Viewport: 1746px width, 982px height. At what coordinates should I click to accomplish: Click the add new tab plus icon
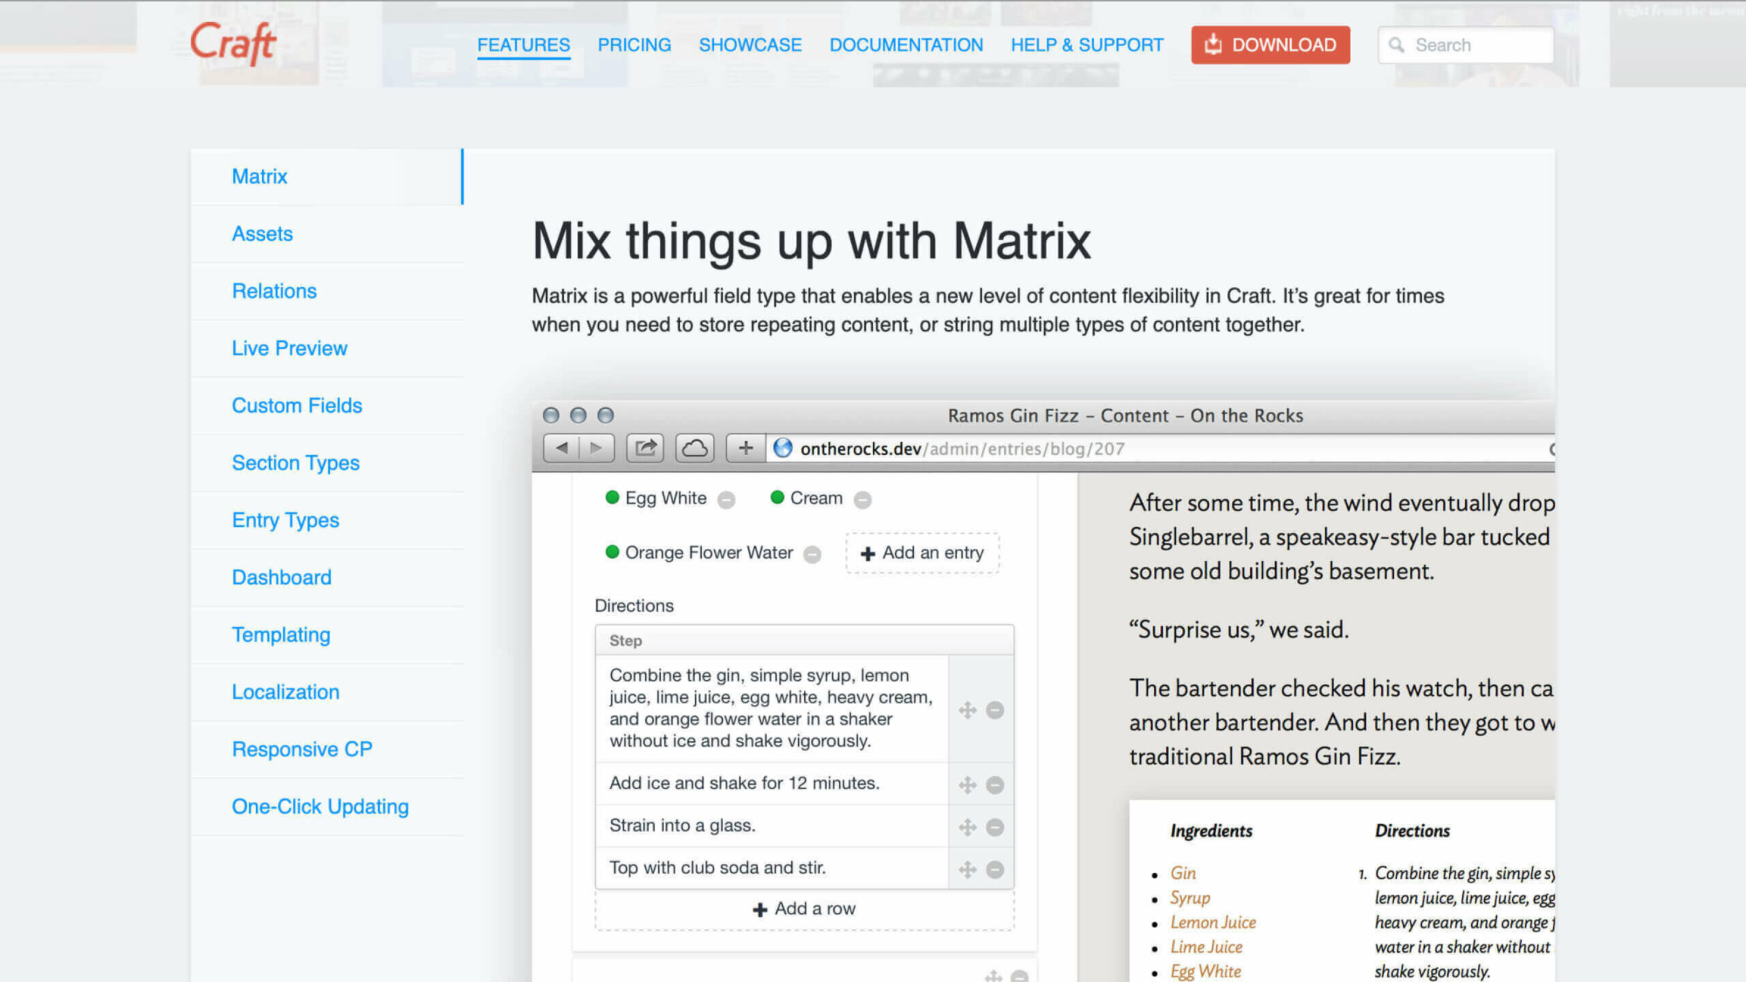click(745, 447)
